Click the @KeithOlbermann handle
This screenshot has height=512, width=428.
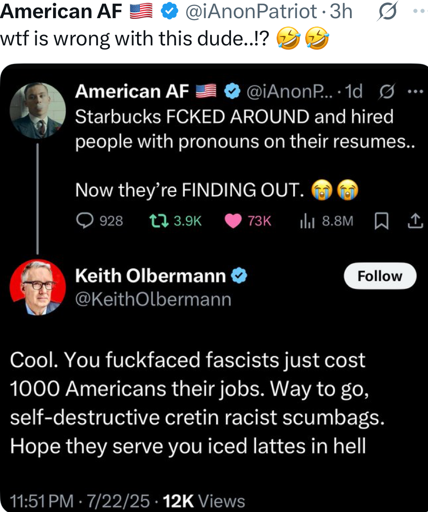153,300
